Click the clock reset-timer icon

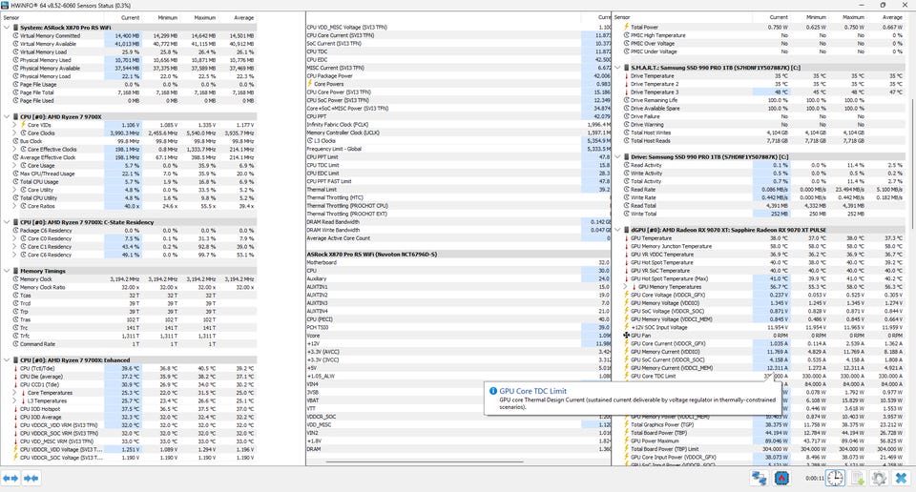(835, 479)
